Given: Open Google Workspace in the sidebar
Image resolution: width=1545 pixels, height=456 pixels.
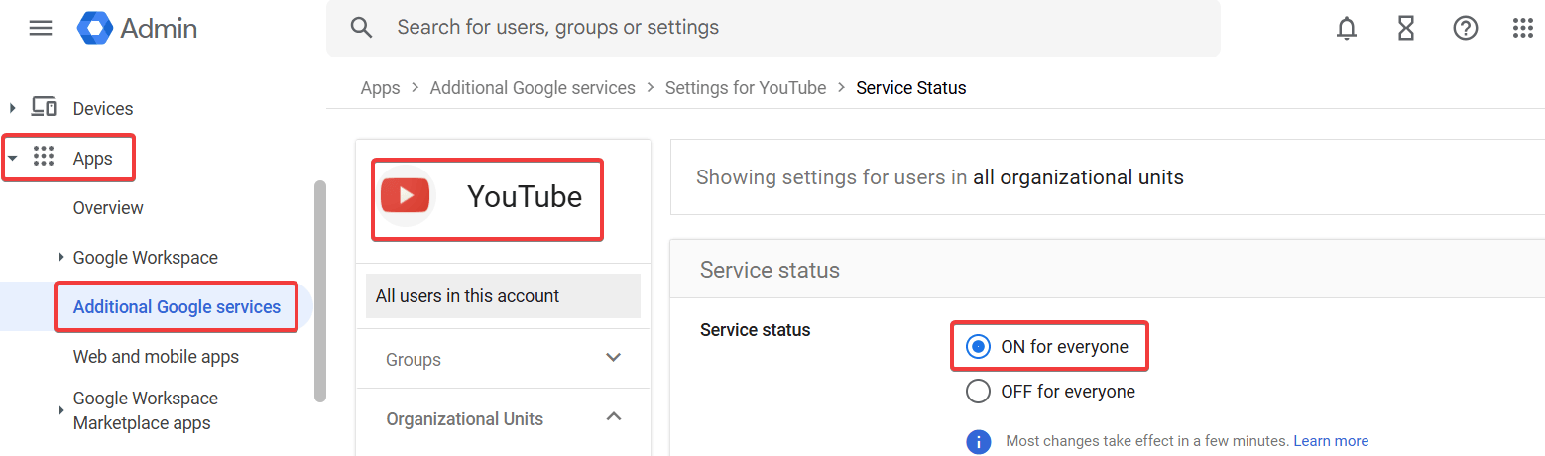Looking at the screenshot, I should [146, 258].
